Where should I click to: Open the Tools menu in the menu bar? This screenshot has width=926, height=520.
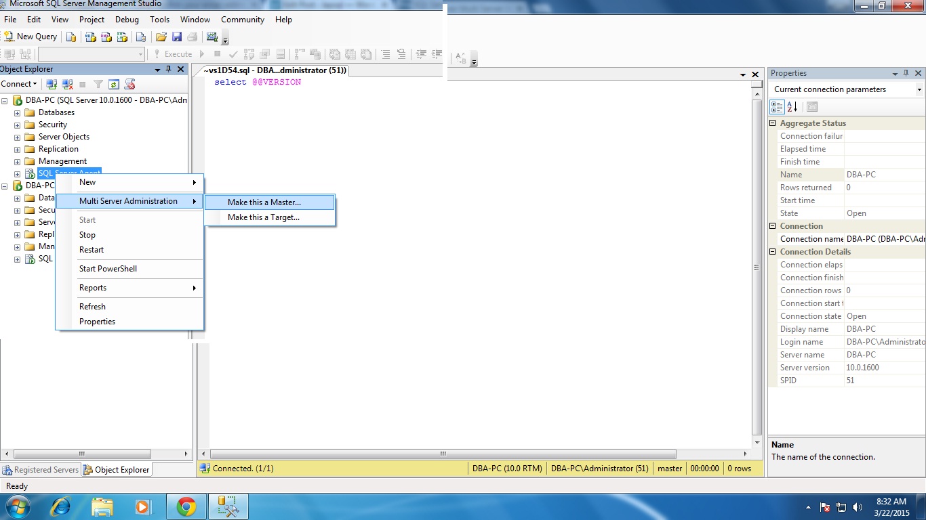pos(159,20)
